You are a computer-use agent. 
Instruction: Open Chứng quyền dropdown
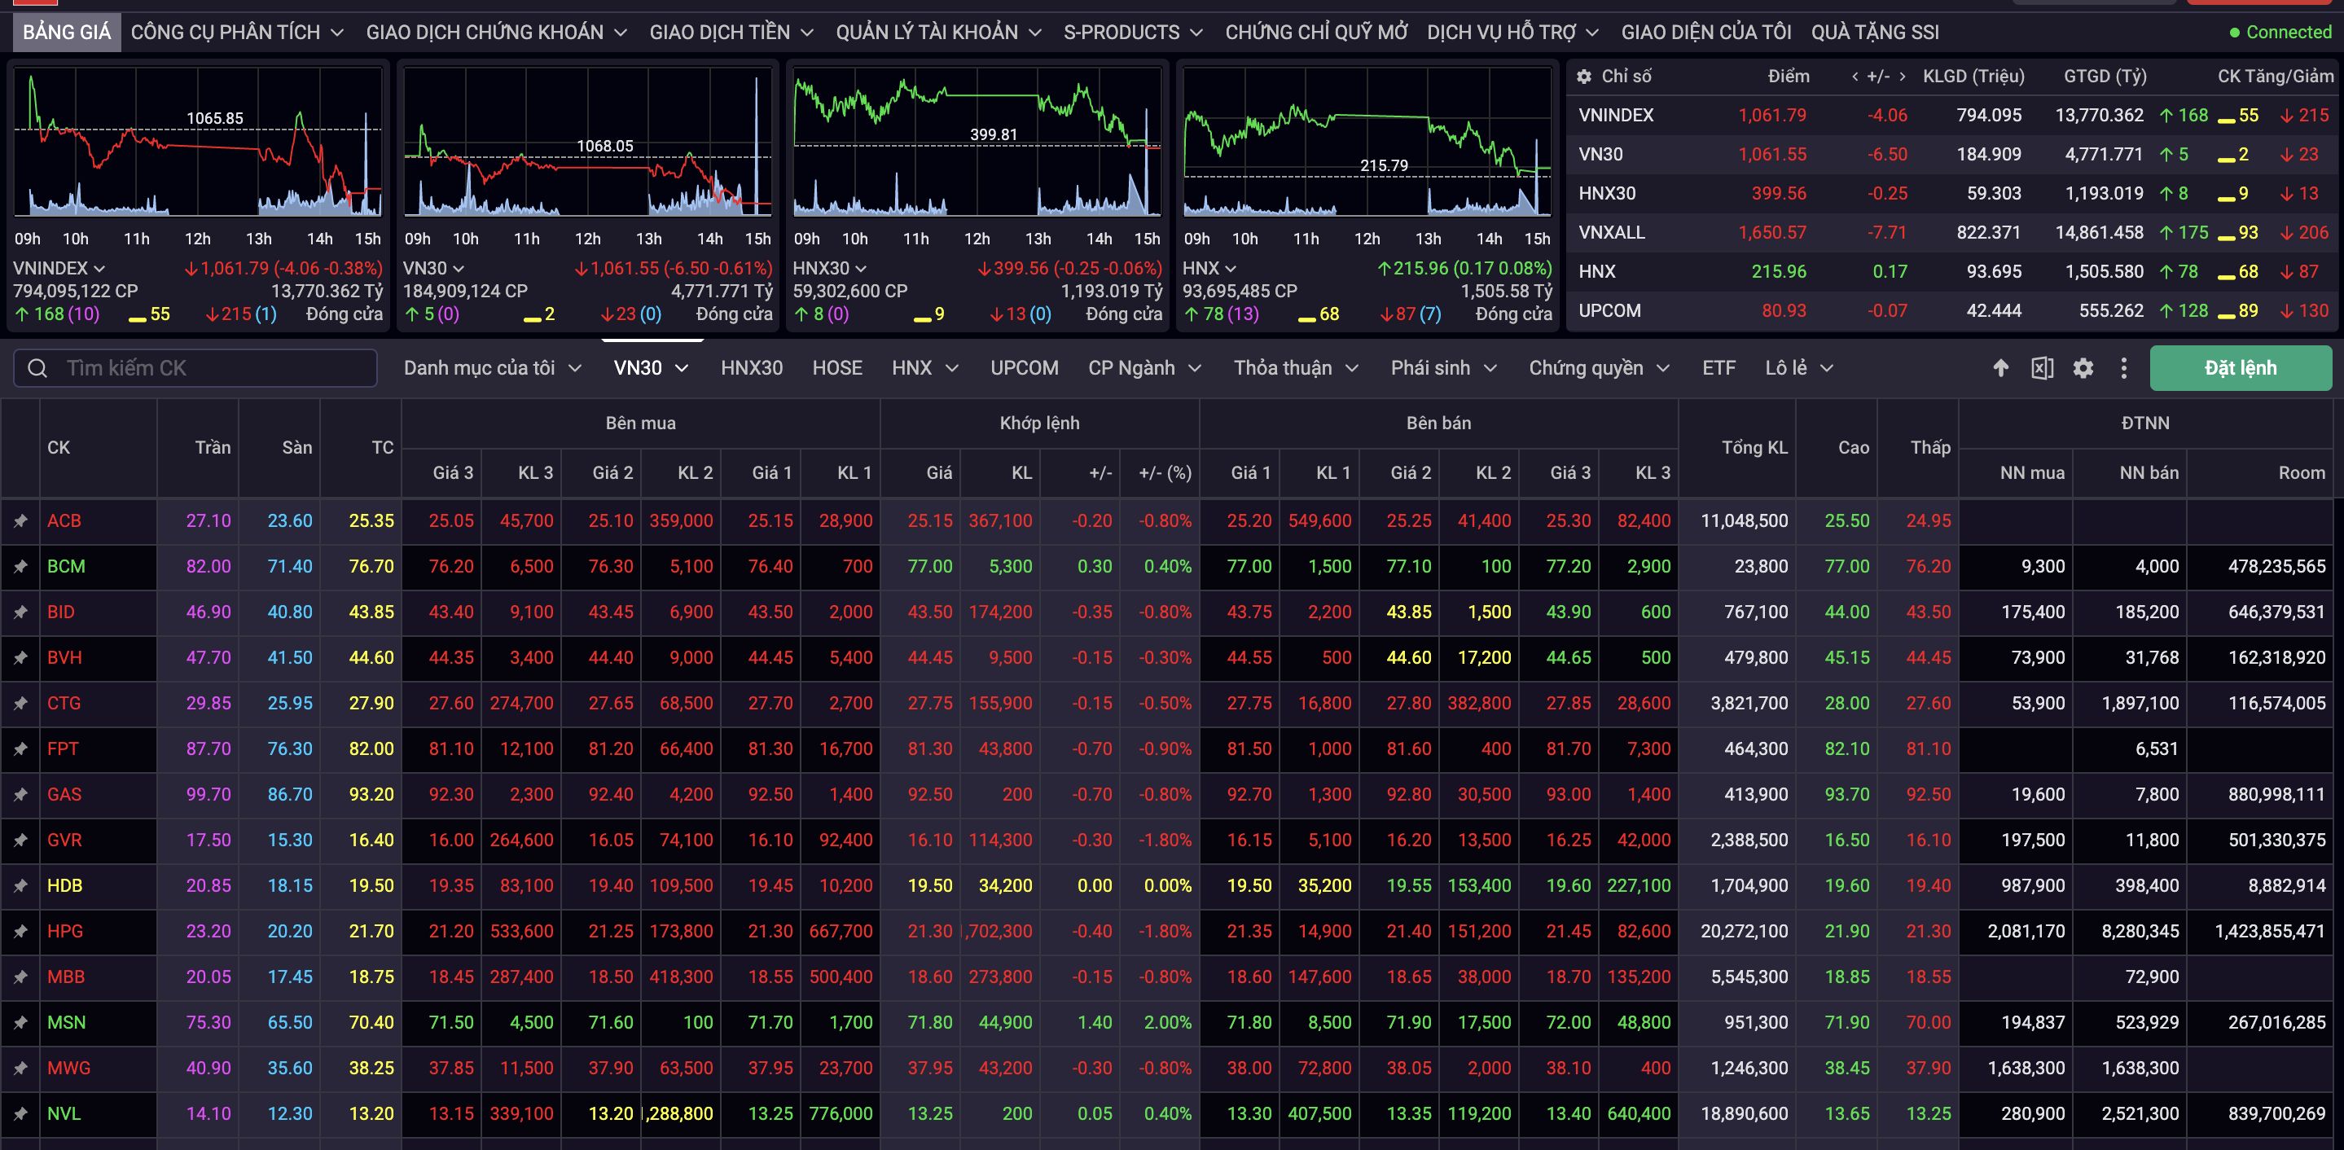[x=1599, y=367]
